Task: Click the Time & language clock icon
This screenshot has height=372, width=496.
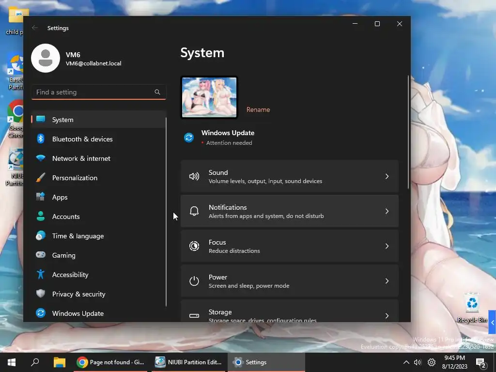Action: point(41,236)
